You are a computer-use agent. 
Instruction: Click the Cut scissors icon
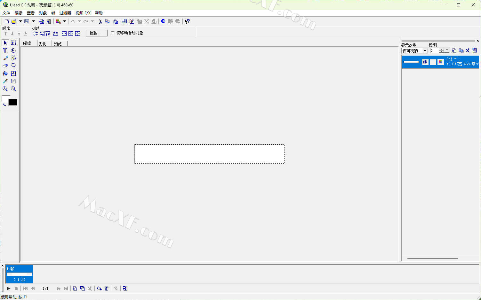(x=100, y=21)
